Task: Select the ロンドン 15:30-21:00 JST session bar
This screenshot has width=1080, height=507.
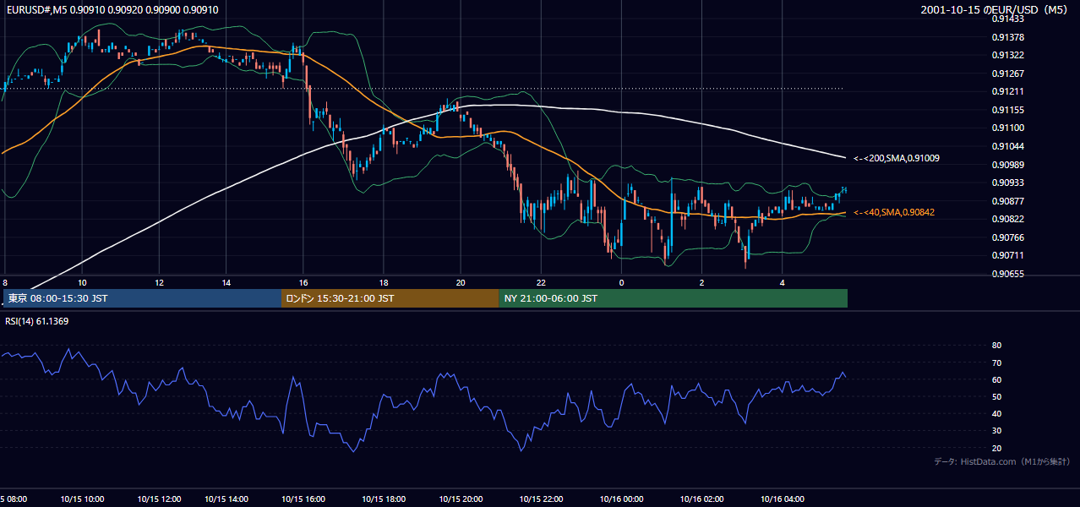Action: click(390, 298)
